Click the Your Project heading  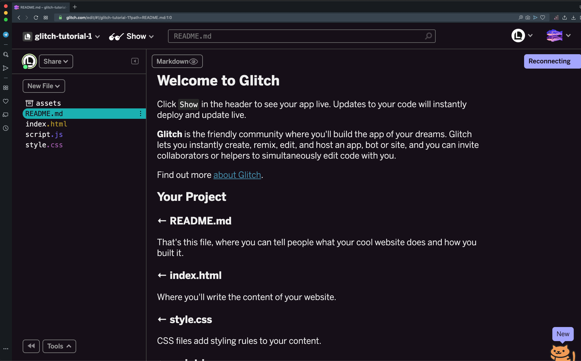192,197
